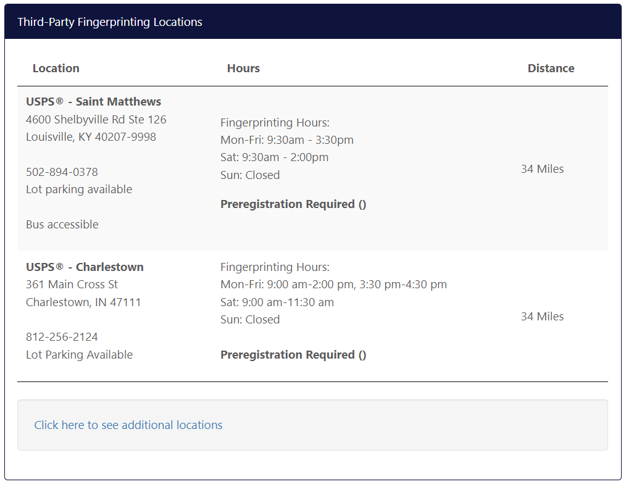Click the 4600 Shelbyville Rd Ste 126 address

pos(96,119)
